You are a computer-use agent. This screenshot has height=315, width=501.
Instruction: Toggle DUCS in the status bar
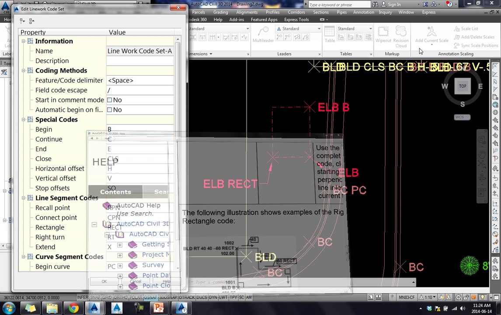pos(202,297)
